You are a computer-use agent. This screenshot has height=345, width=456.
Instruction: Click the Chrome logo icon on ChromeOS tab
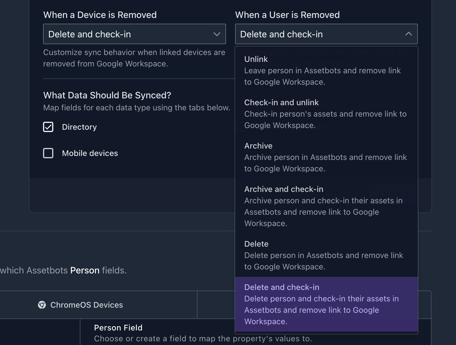pos(42,305)
